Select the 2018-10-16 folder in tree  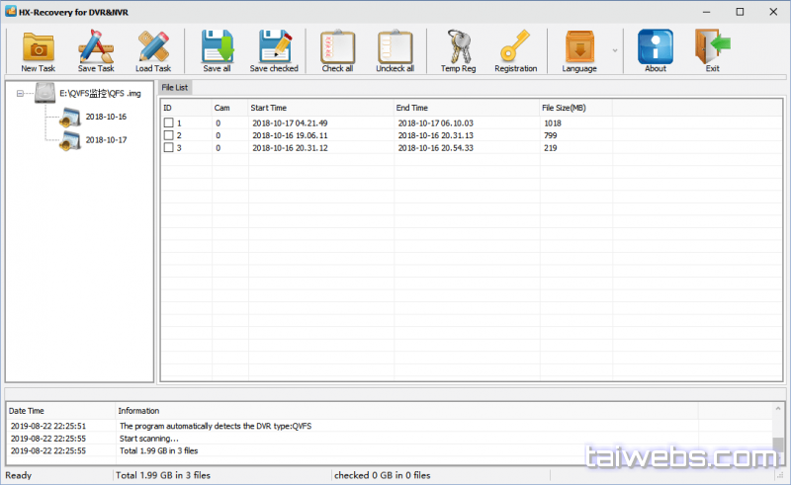[105, 116]
